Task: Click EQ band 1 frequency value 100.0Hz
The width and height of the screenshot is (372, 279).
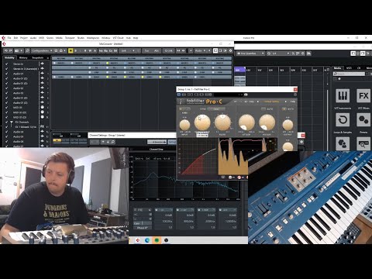Action: (167, 222)
